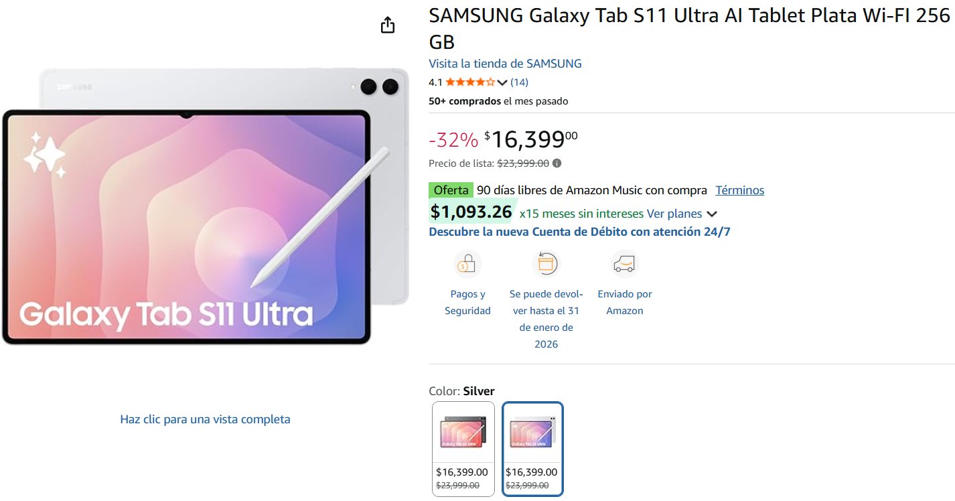
Task: Click the share icon above product image
Action: coord(388,25)
